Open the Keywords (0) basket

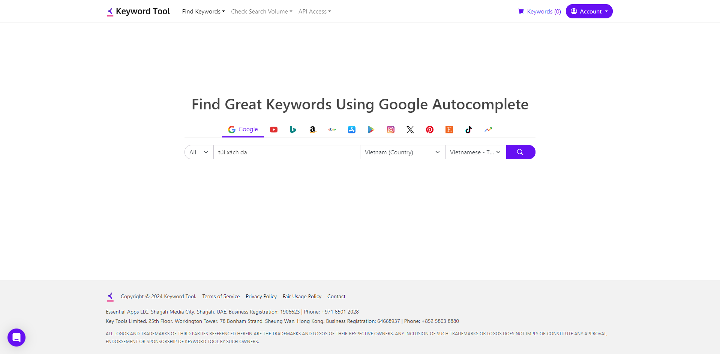539,12
